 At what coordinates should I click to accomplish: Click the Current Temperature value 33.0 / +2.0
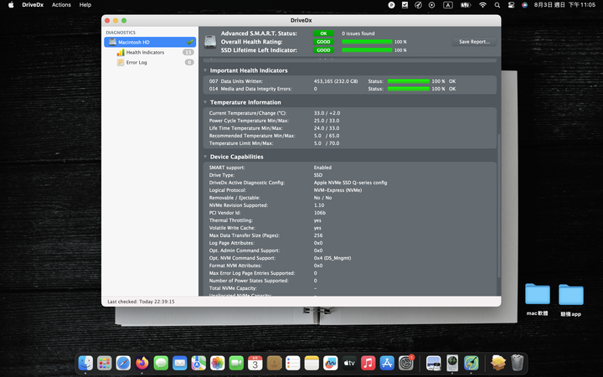(327, 113)
